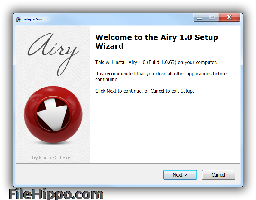The height and width of the screenshot is (200, 256).
Task: Click the word 'Wizard' in the heading
Action: pyautogui.click(x=109, y=46)
